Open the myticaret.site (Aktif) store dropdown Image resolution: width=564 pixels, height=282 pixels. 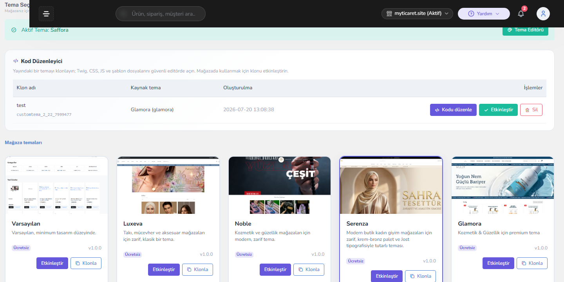click(x=417, y=14)
